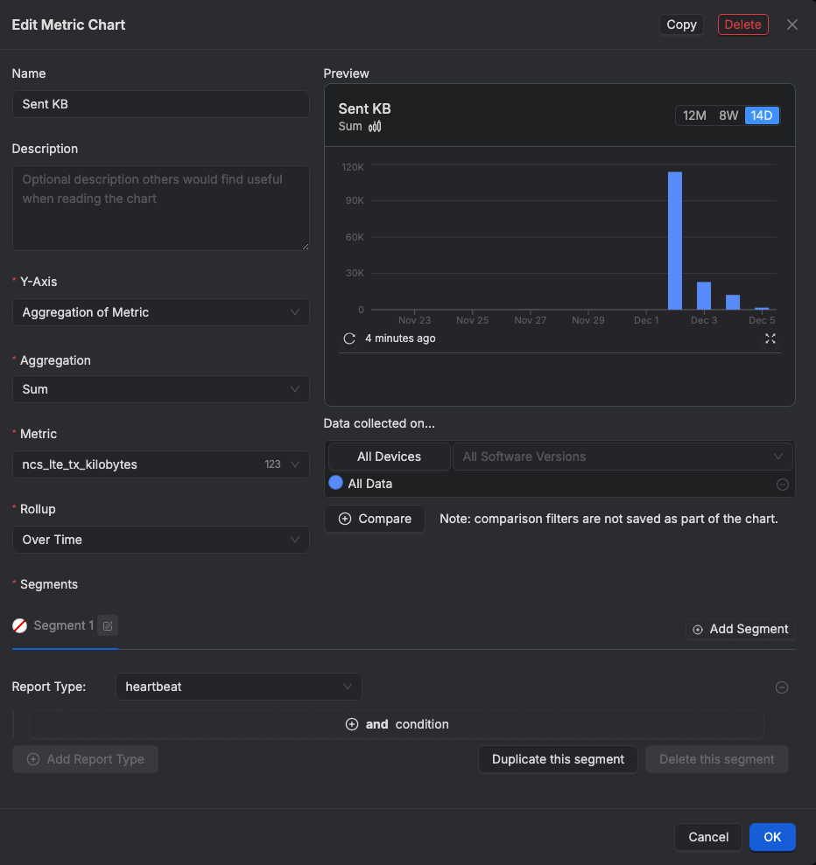
Task: Open the Aggregation dropdown showing Sum
Action: (x=161, y=389)
